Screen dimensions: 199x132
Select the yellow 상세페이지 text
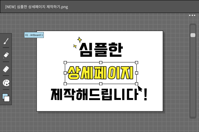pos(100,73)
